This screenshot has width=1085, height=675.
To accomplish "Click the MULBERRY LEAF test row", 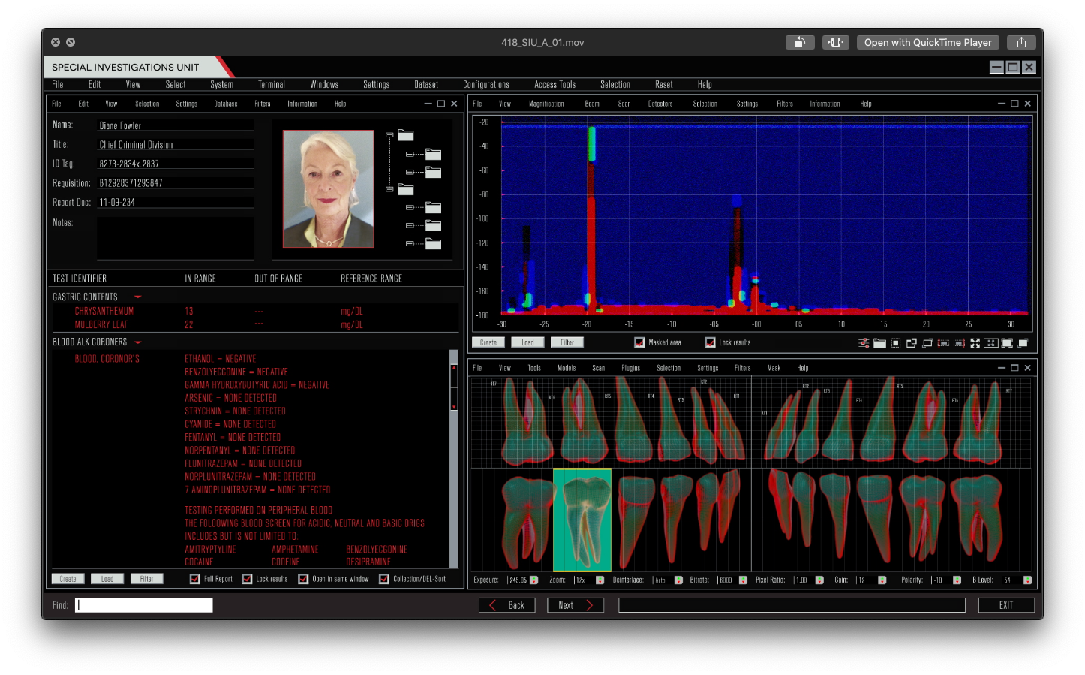I will [255, 325].
